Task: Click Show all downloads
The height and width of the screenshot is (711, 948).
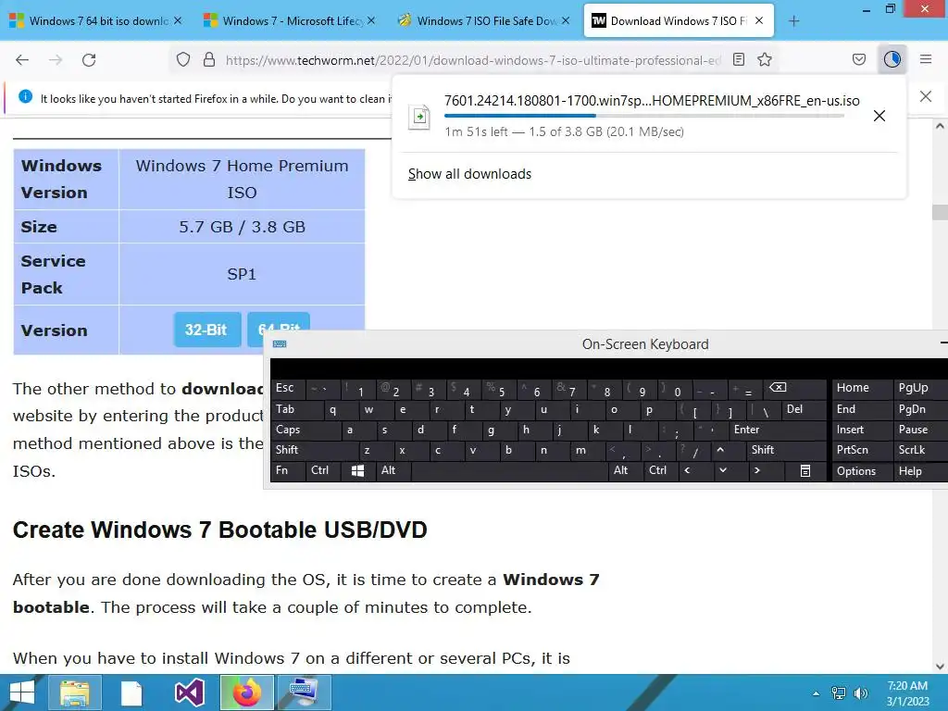Action: click(x=469, y=174)
